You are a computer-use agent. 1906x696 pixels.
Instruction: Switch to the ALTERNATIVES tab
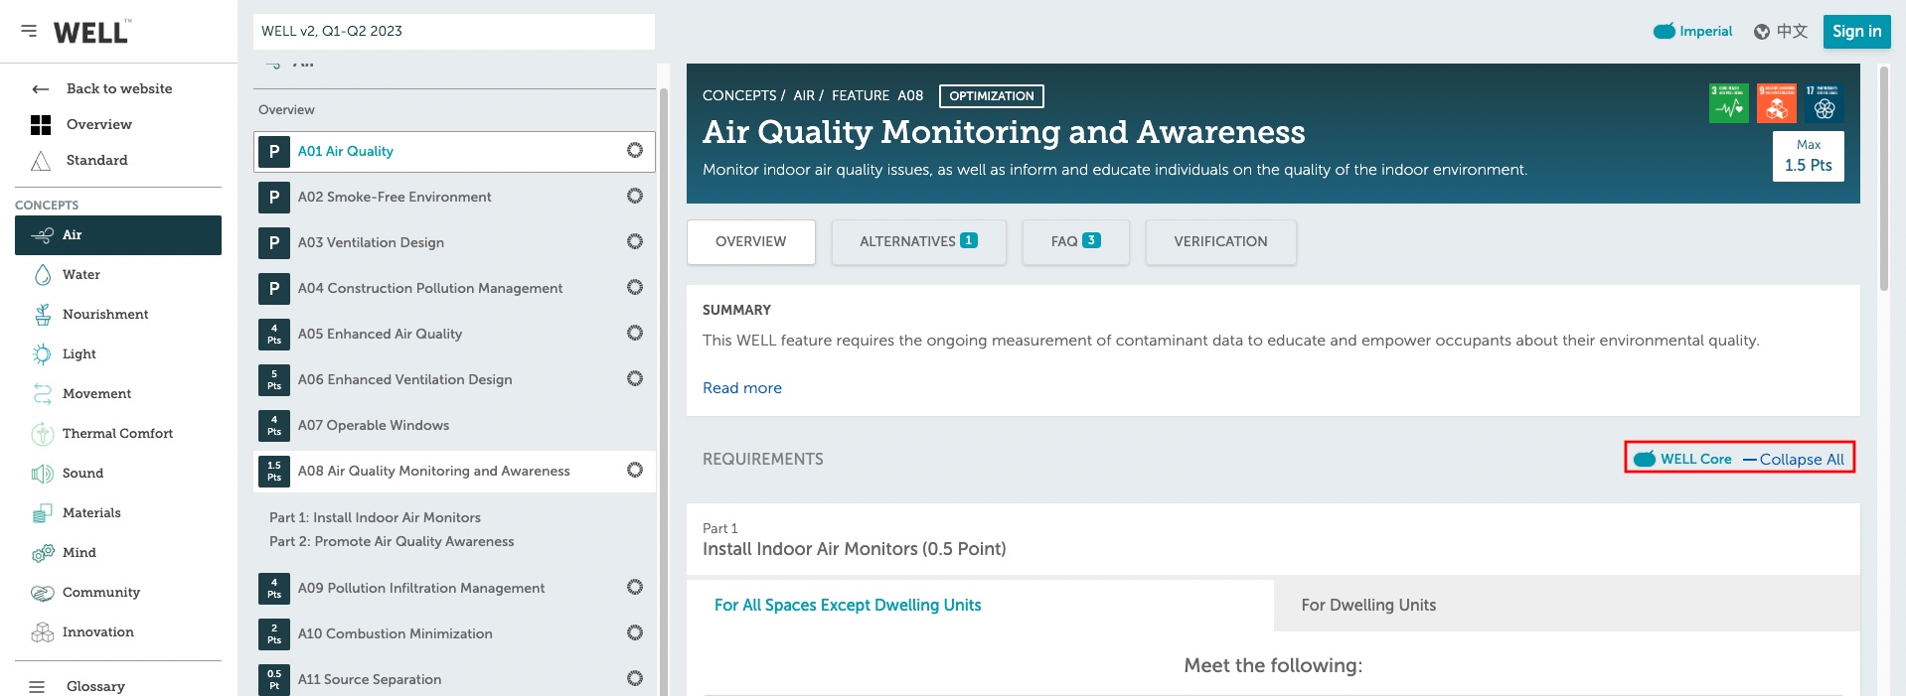click(x=918, y=242)
